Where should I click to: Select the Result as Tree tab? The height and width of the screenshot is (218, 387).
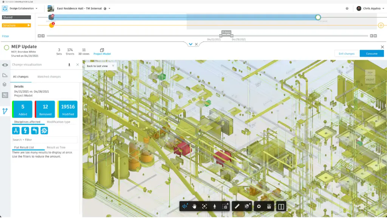[56, 147]
